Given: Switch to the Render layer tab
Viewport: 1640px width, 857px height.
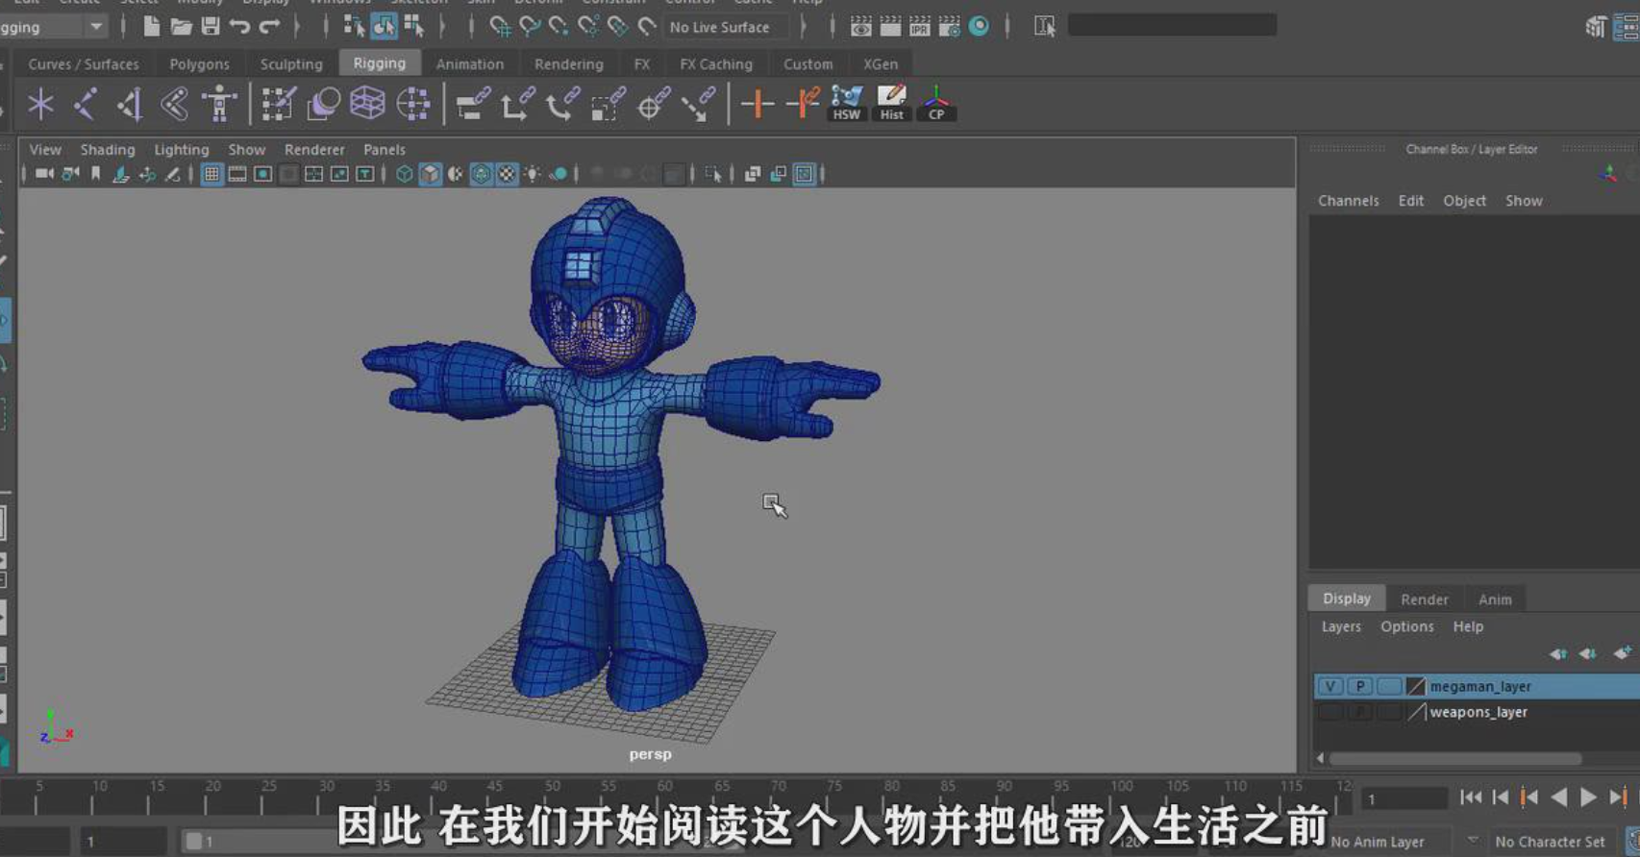Looking at the screenshot, I should click(x=1424, y=599).
